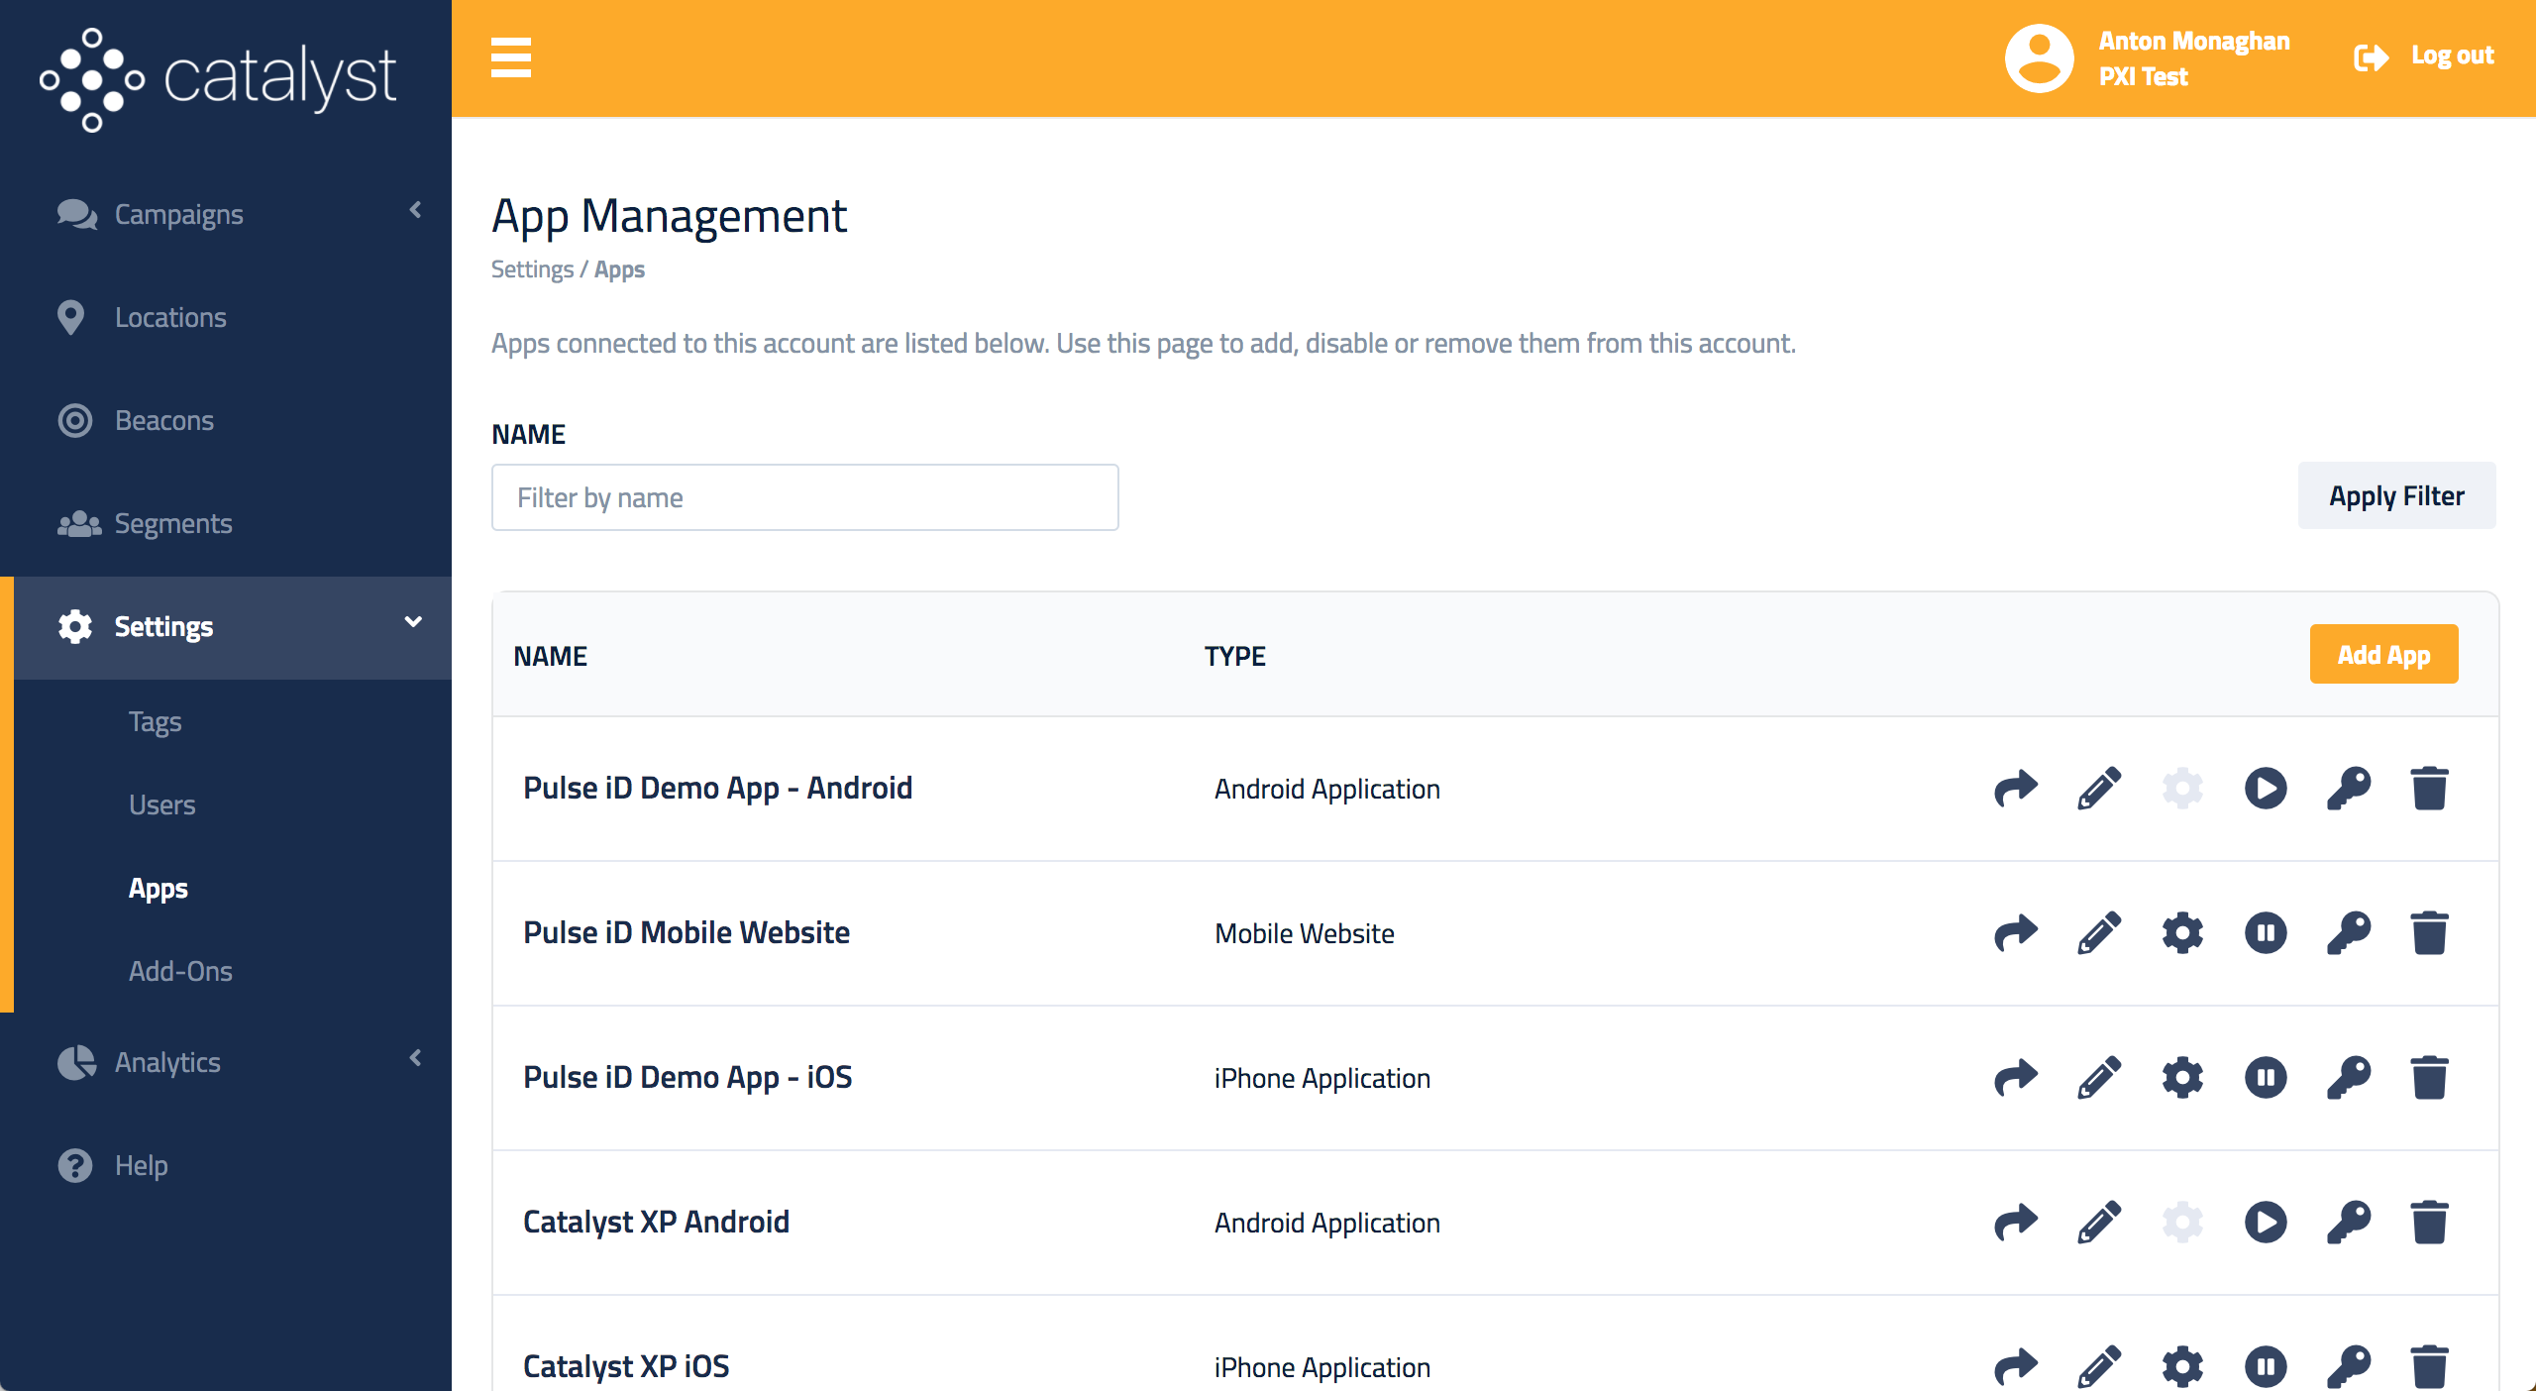Click Anton Monaghan user name
Image resolution: width=2536 pixels, height=1391 pixels.
2194,41
